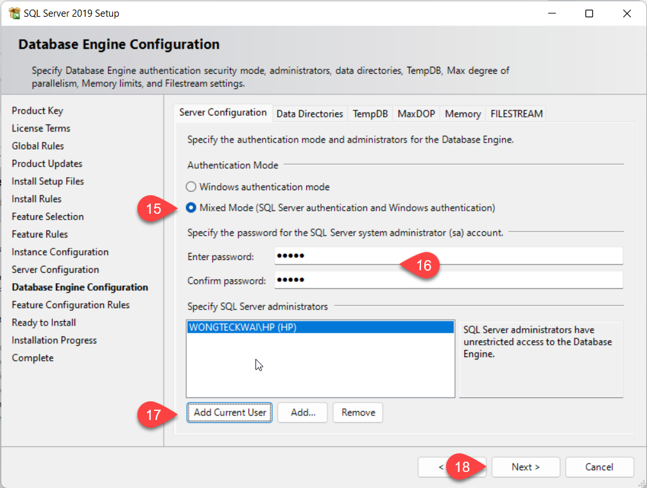Click Installation Progress step in sidebar

54,340
